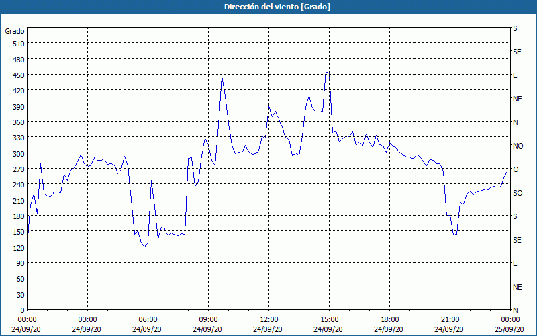Select the 150 y-axis label

pyautogui.click(x=19, y=232)
